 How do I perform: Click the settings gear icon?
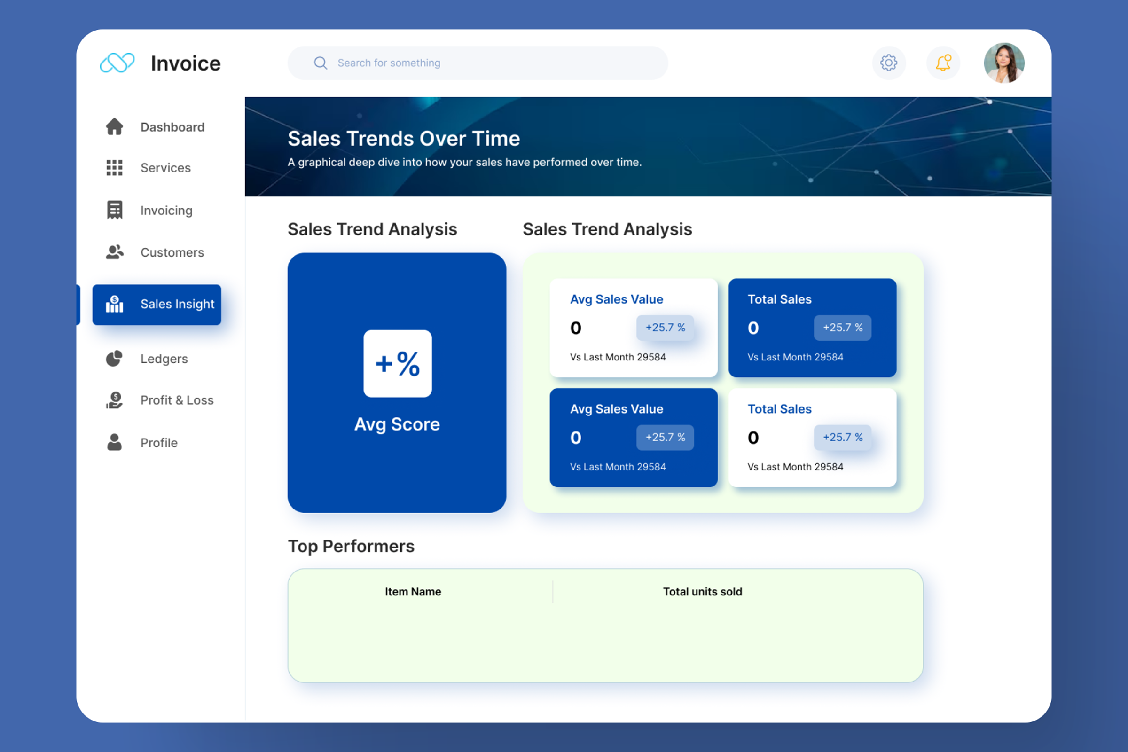tap(888, 63)
